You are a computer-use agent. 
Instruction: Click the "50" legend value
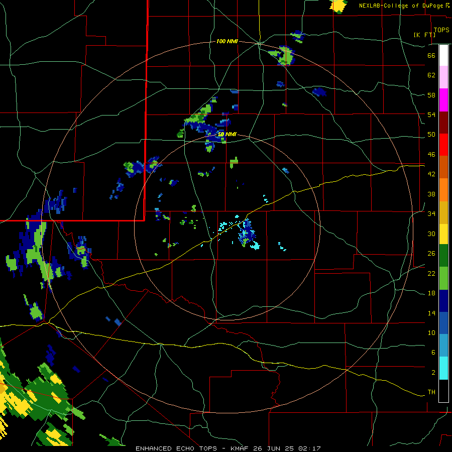tap(431, 135)
